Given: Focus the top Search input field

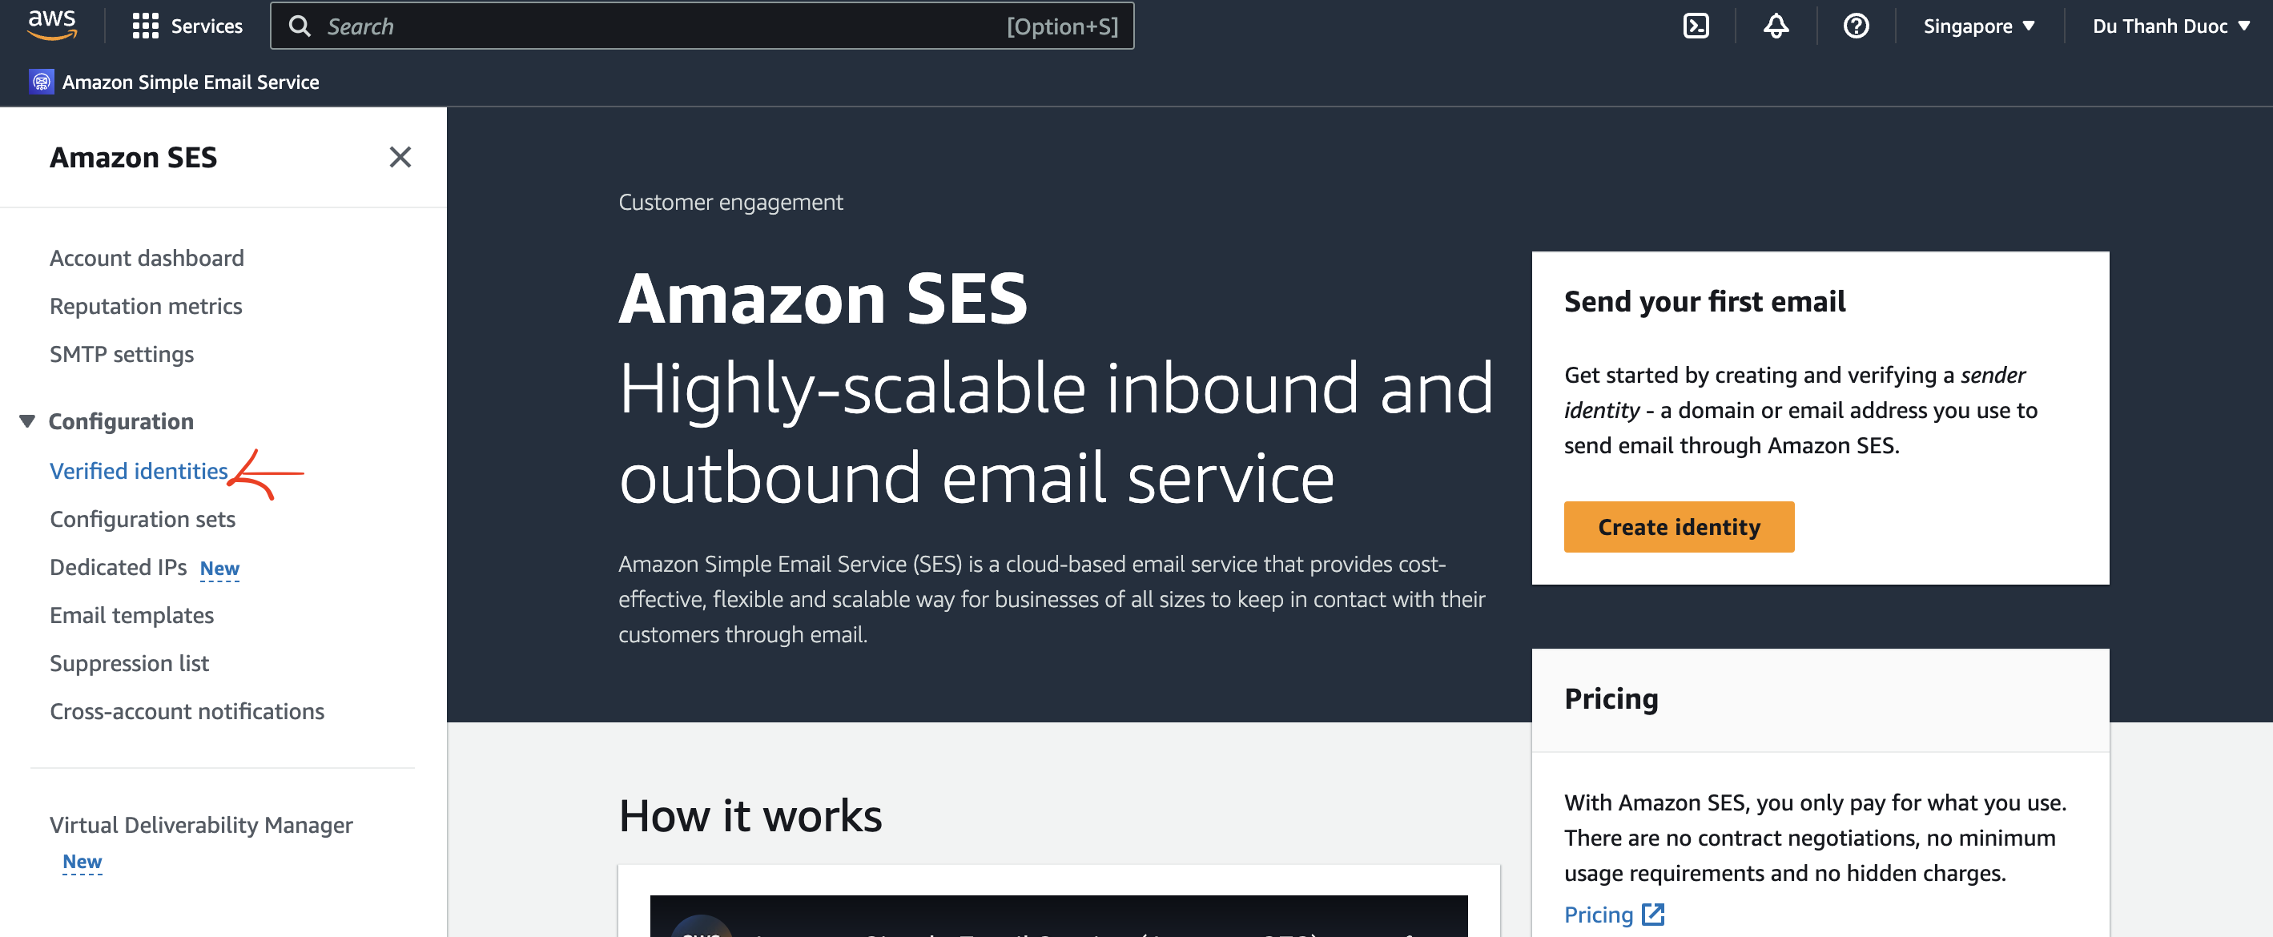Looking at the screenshot, I should pyautogui.click(x=702, y=26).
